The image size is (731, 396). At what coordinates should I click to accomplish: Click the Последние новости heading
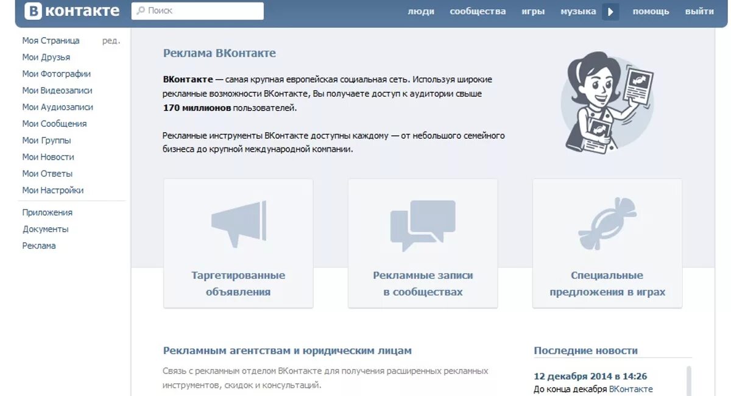pos(586,350)
